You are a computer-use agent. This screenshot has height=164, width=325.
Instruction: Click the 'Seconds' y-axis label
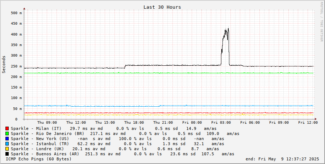[x=4, y=64]
